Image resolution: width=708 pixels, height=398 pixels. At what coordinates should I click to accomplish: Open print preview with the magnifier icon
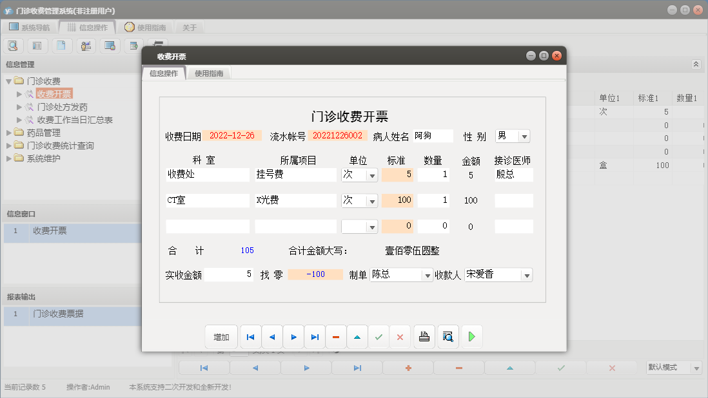447,337
